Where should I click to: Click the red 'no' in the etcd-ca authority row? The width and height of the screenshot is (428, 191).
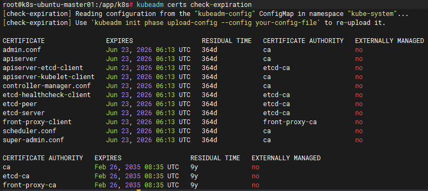click(x=255, y=176)
